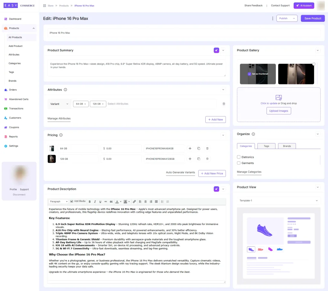Open Add Product in the sidebar
328x291 pixels.
pos(15,46)
